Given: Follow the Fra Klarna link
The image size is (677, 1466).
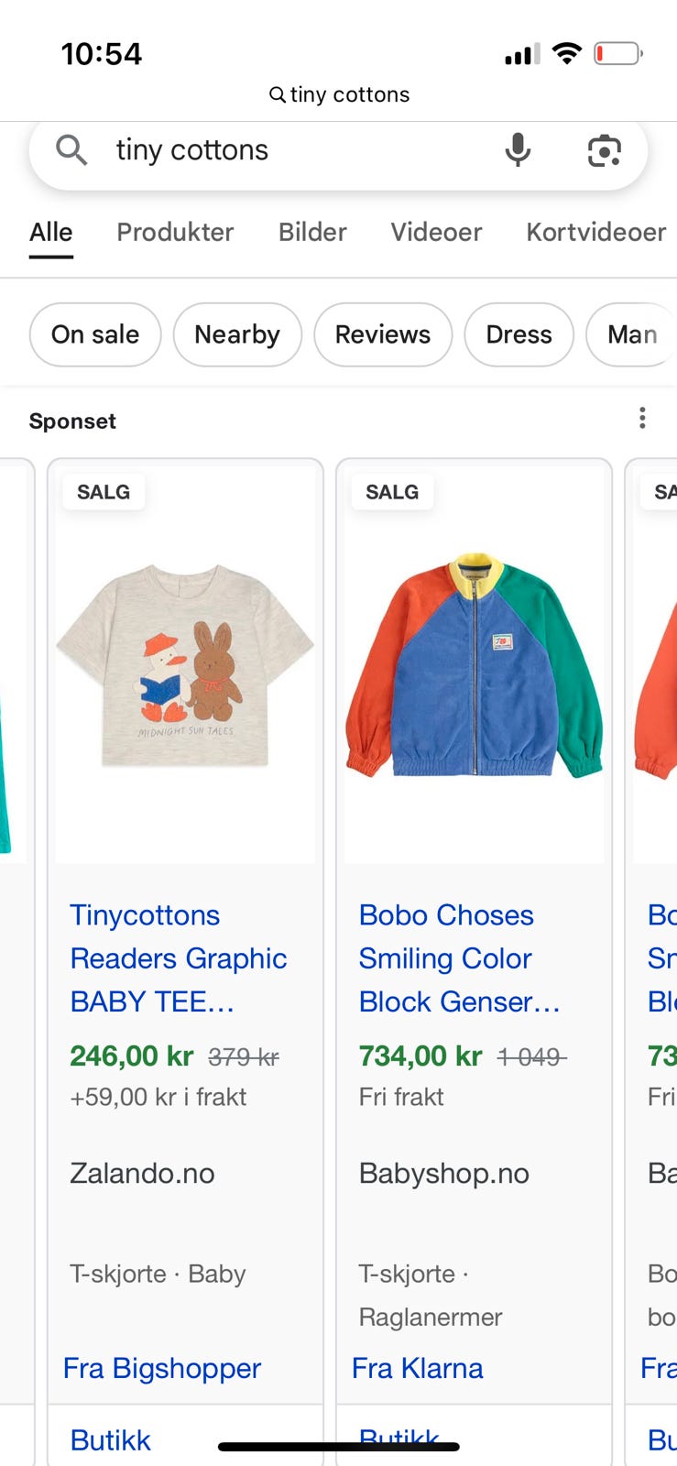Looking at the screenshot, I should [418, 1368].
